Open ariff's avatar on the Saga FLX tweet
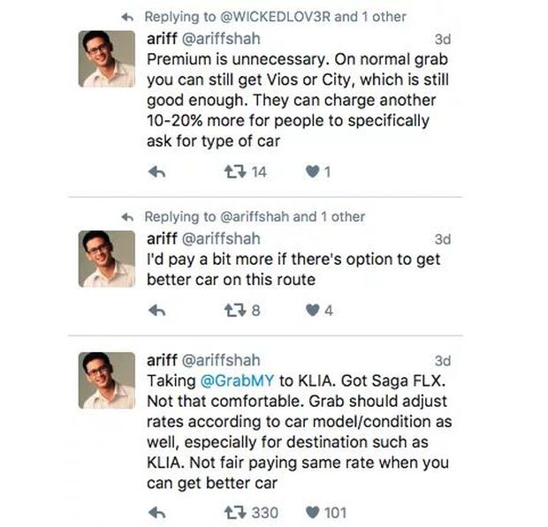Image resolution: width=548 pixels, height=527 pixels. 106,380
